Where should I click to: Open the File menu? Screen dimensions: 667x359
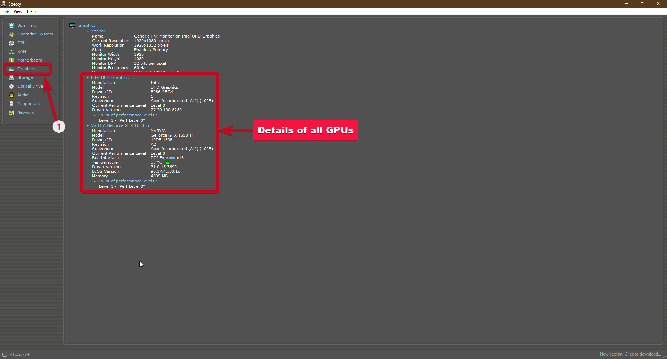point(6,11)
